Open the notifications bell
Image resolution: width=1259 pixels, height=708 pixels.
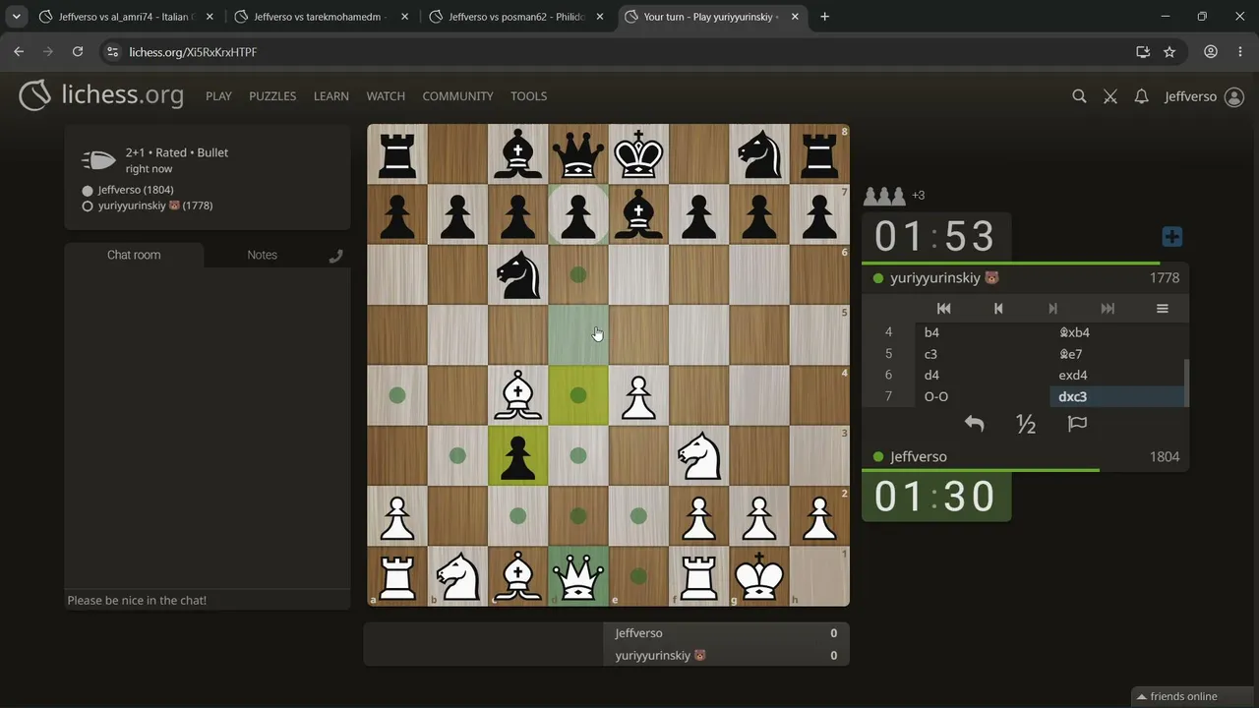coord(1141,96)
